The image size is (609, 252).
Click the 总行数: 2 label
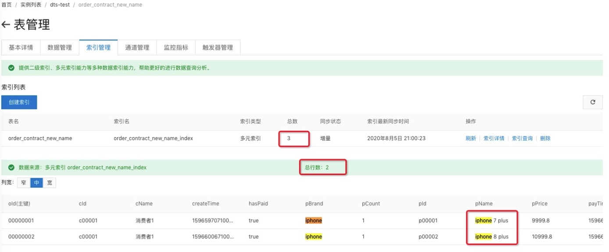pos(317,167)
